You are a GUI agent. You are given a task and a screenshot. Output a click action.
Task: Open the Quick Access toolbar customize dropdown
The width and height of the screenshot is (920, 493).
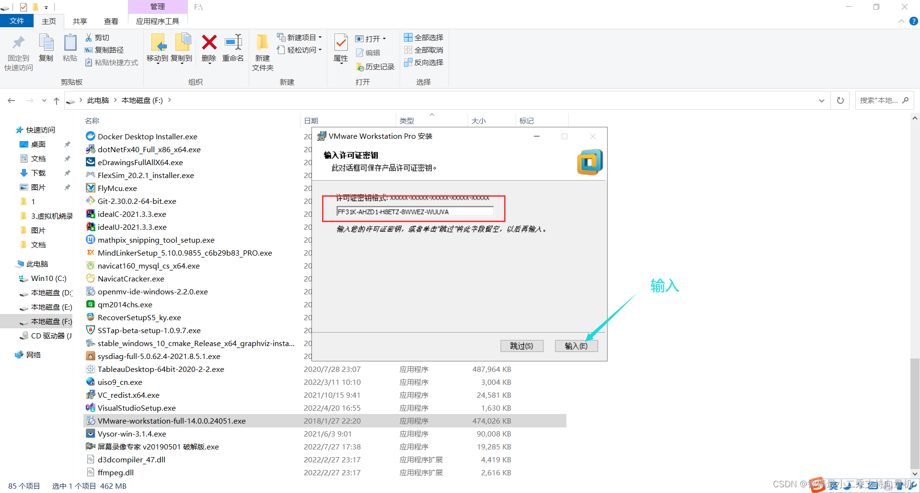[x=46, y=7]
